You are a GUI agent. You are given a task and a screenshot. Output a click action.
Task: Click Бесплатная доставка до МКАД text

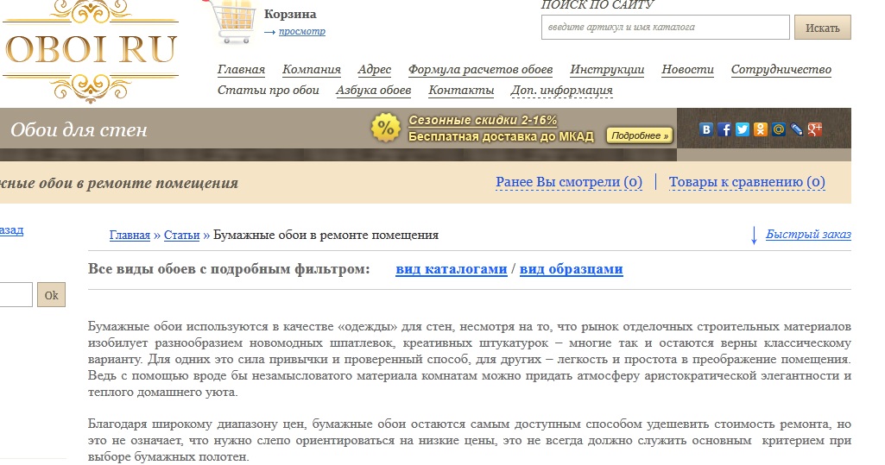501,136
